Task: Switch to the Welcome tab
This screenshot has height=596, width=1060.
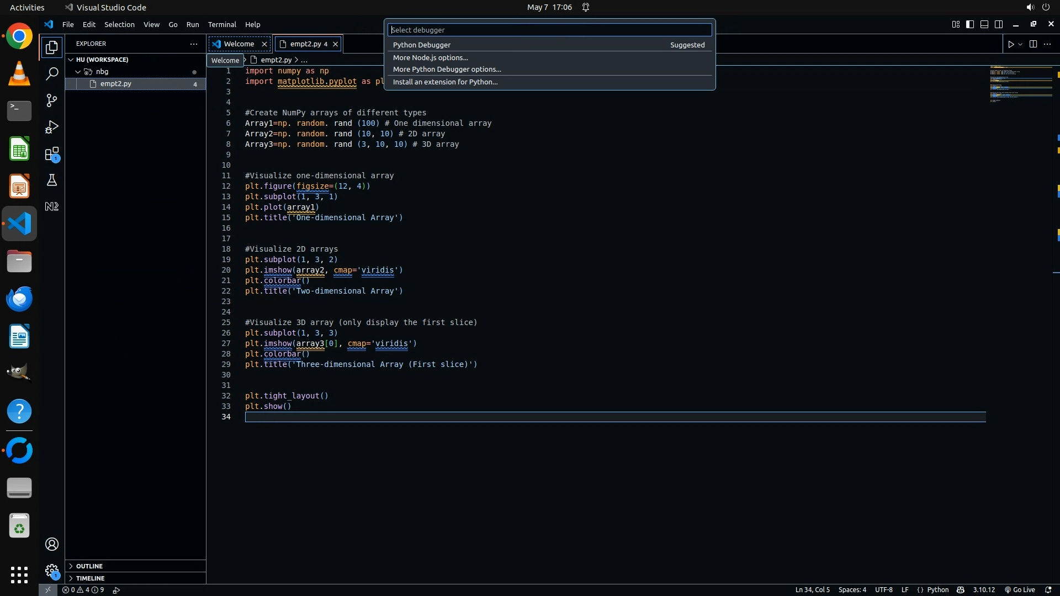Action: (239, 44)
